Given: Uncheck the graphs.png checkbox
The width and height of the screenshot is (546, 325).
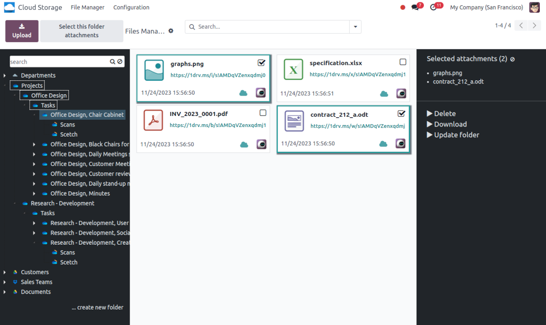Looking at the screenshot, I should [x=261, y=63].
